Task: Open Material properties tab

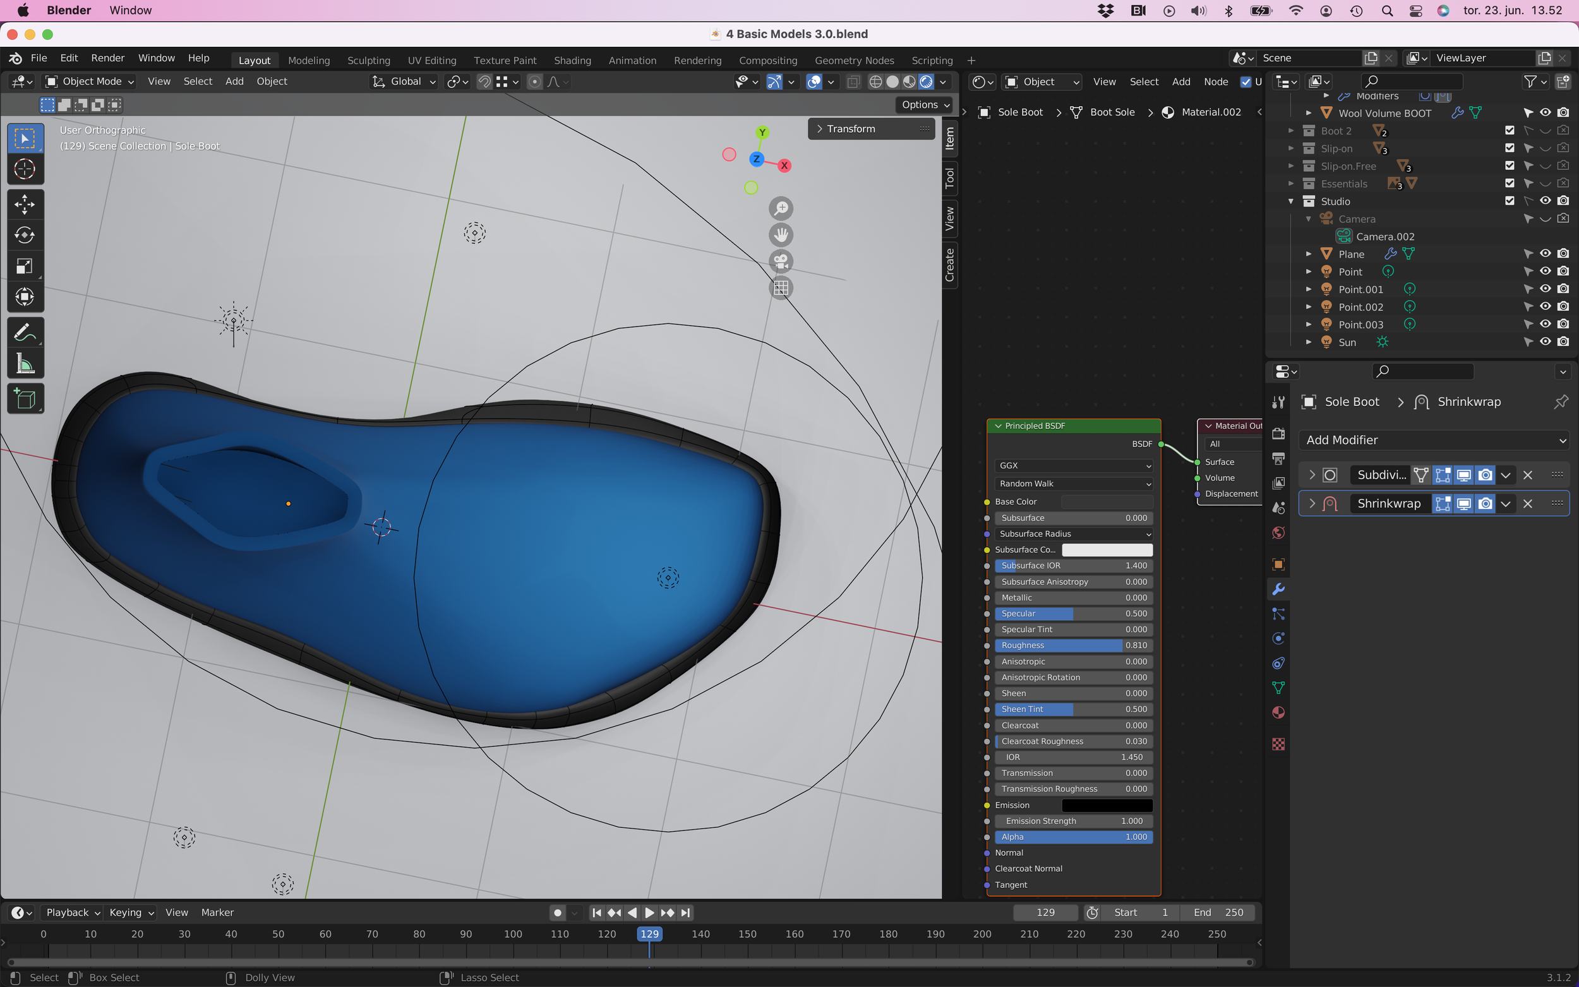Action: 1278,713
